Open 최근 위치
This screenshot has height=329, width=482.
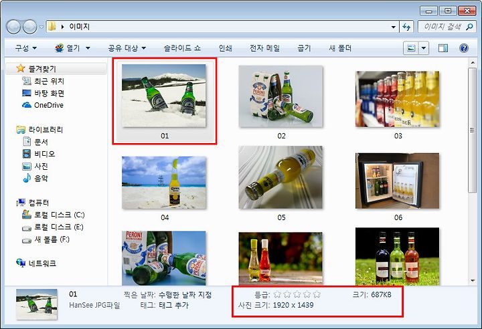tap(43, 81)
